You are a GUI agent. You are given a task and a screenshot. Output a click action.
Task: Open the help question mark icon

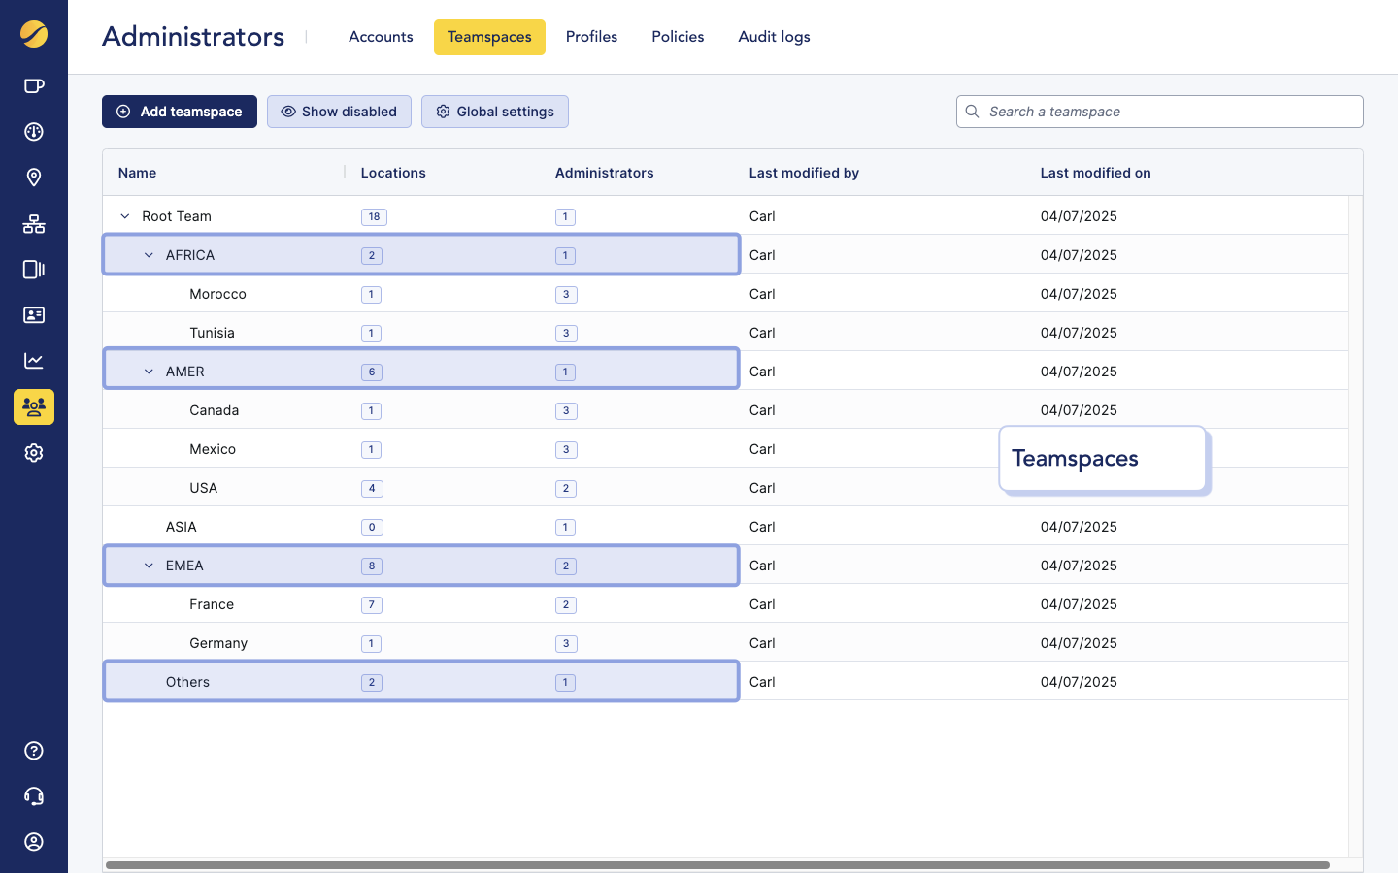(34, 750)
